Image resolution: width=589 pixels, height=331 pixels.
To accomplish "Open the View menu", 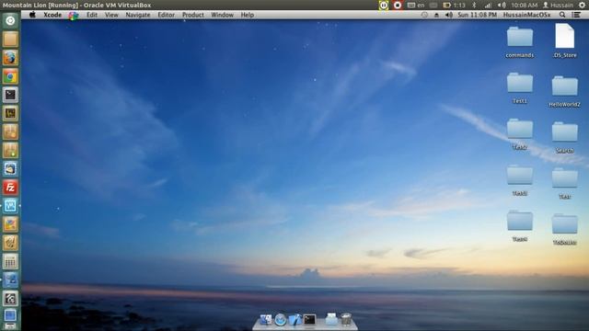I will [111, 15].
